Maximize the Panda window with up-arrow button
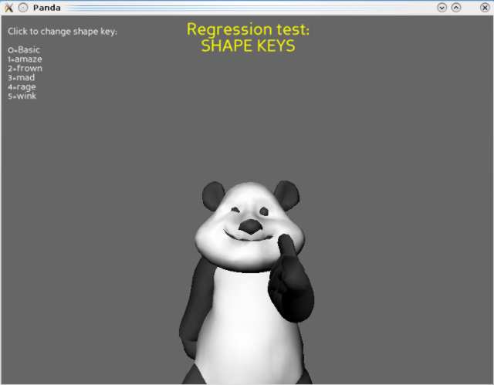 456,8
